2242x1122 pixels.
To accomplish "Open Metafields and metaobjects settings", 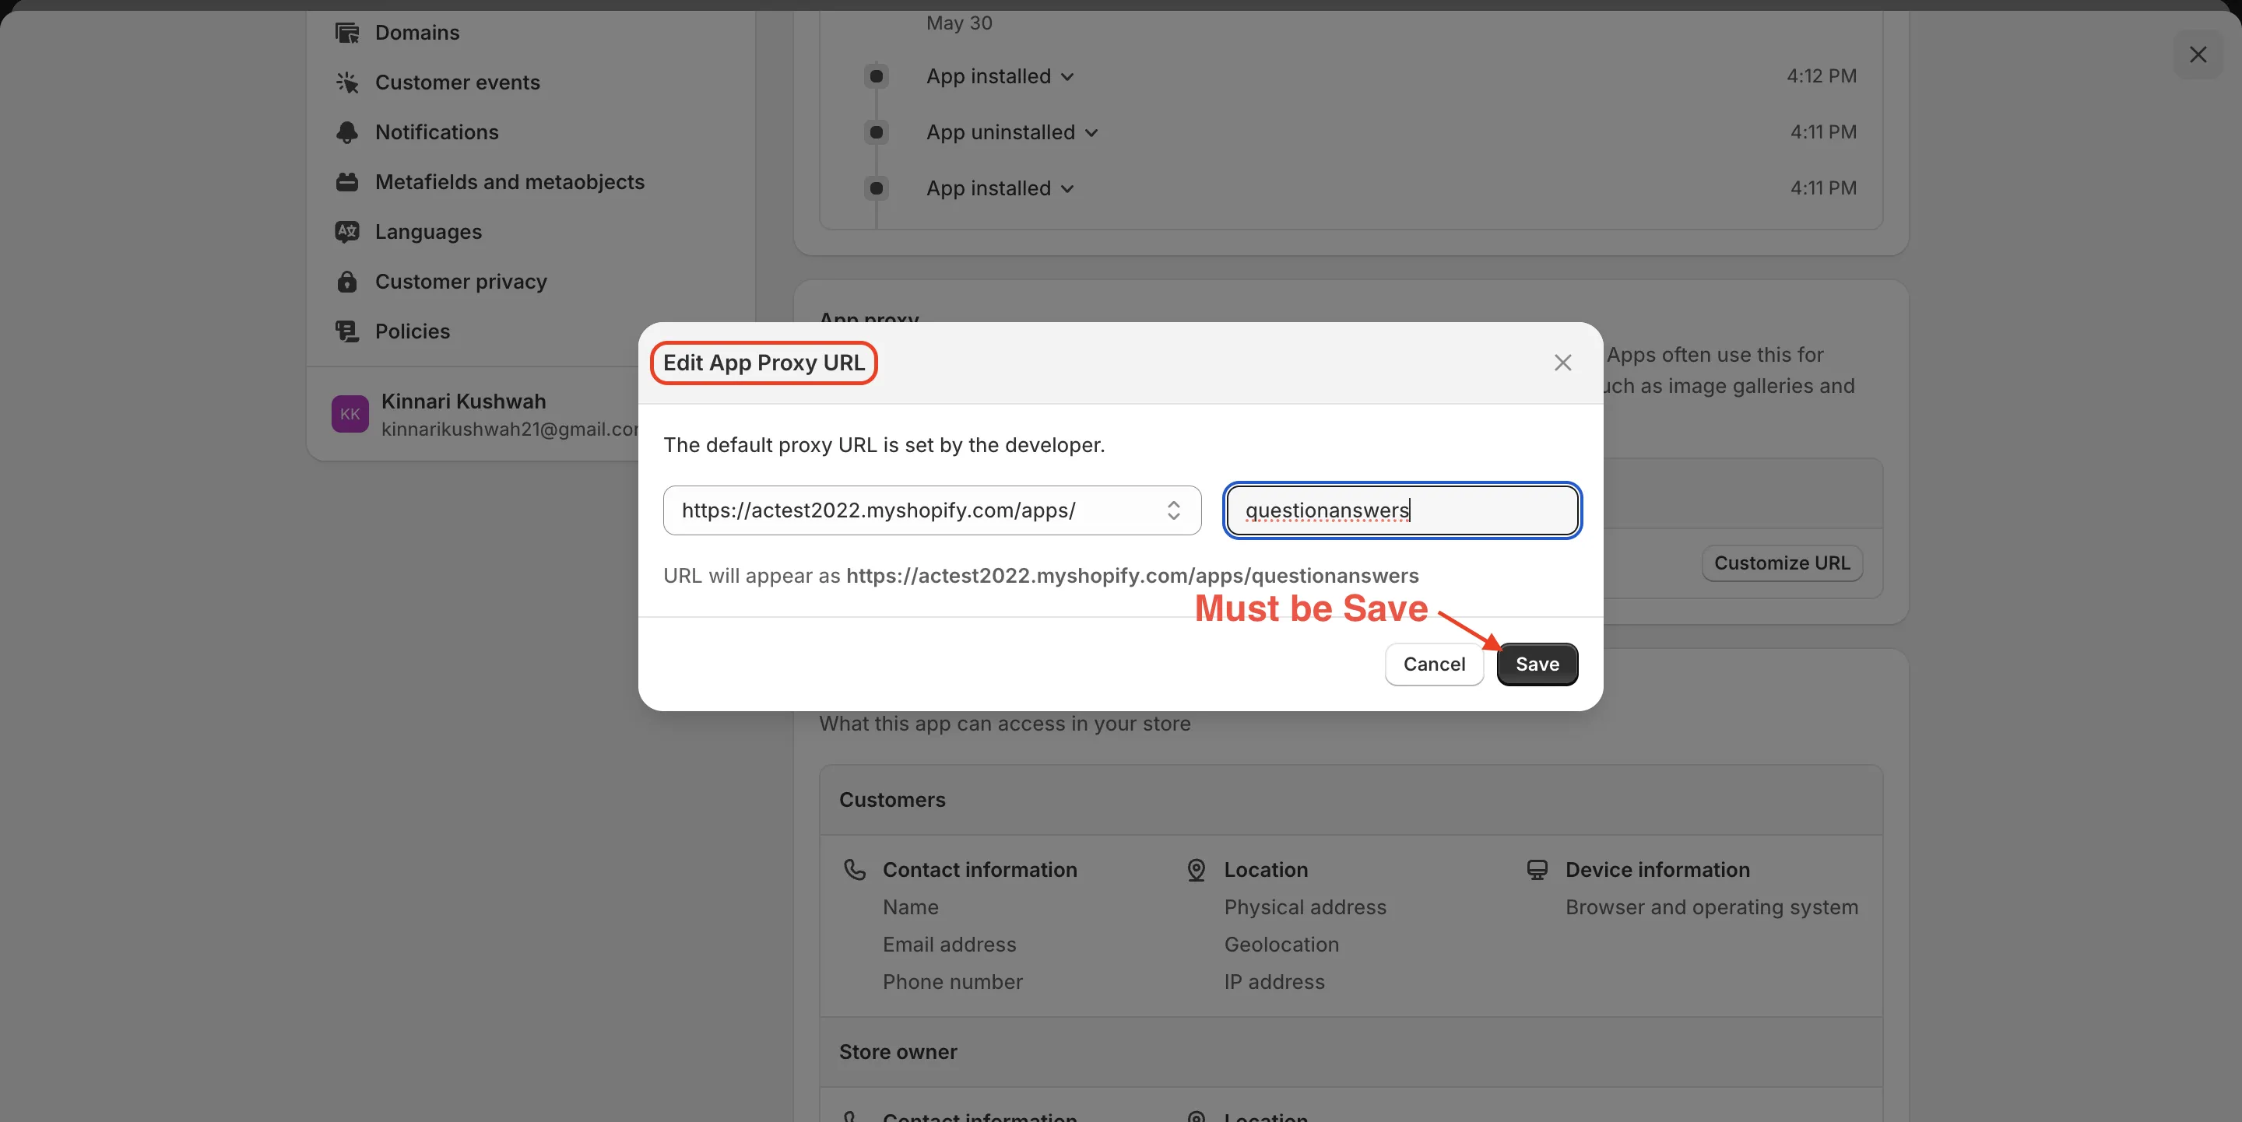I will click(510, 182).
